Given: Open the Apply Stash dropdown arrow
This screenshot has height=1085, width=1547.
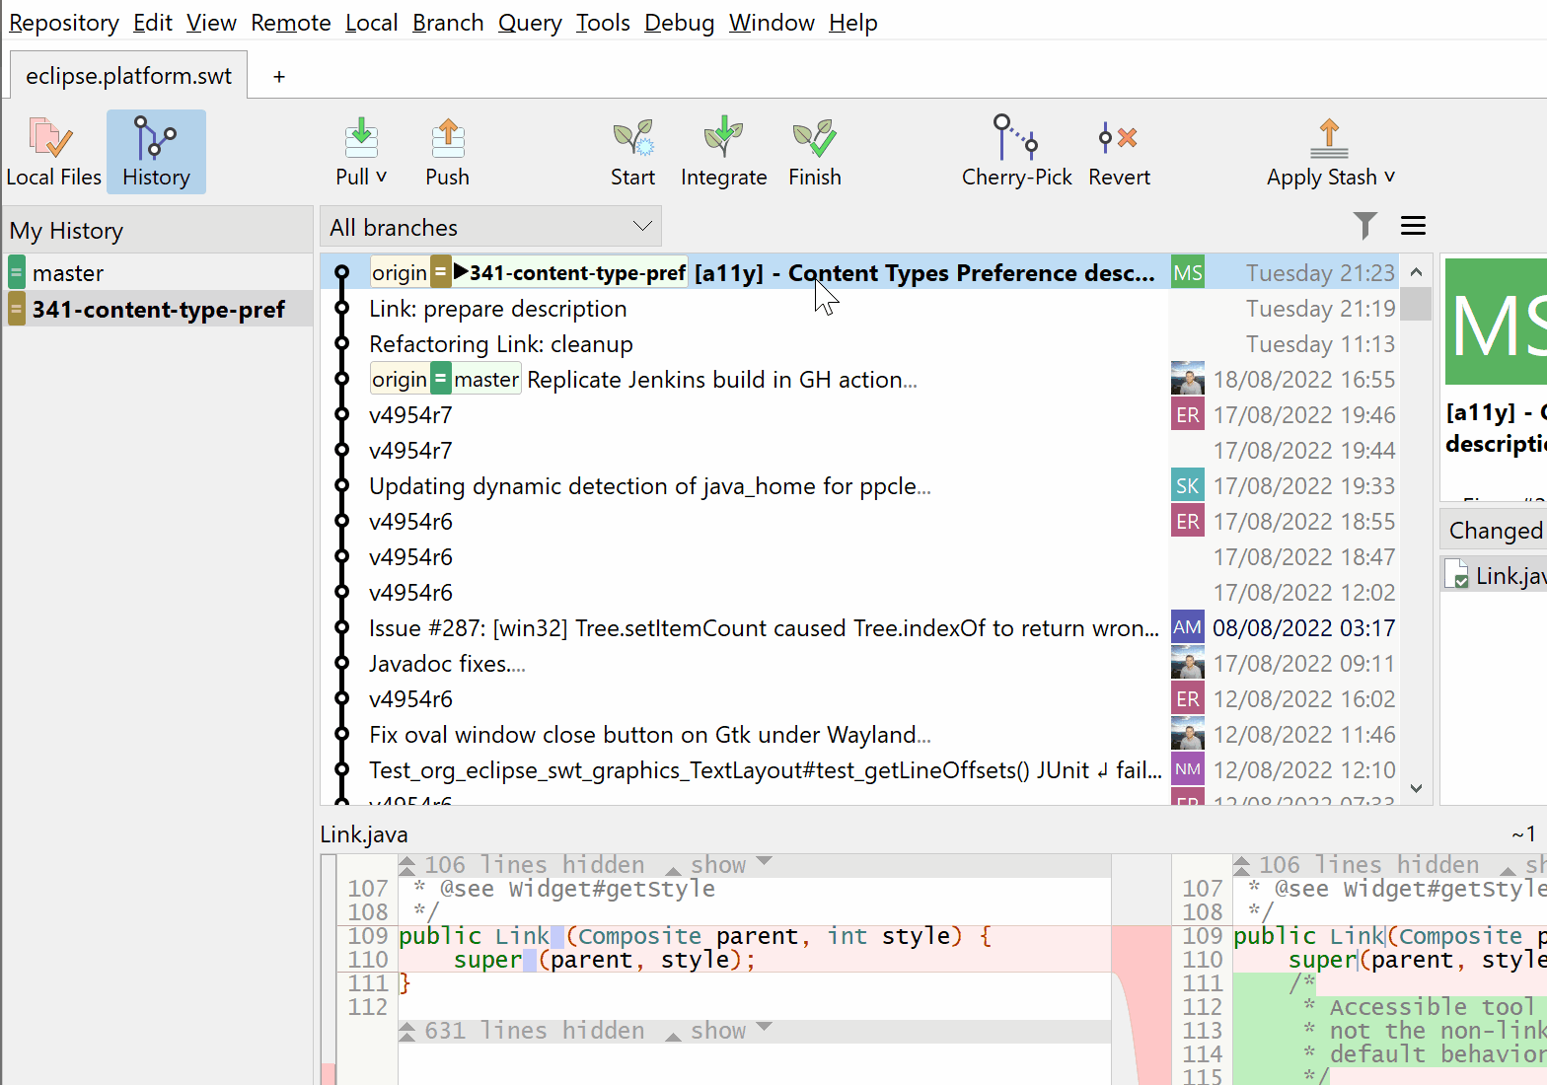Looking at the screenshot, I should pyautogui.click(x=1390, y=177).
